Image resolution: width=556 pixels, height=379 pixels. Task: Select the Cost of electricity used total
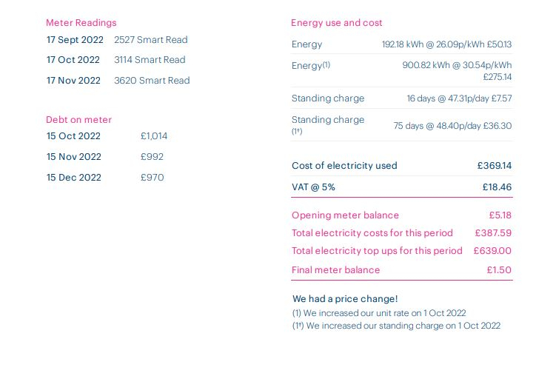(402, 166)
